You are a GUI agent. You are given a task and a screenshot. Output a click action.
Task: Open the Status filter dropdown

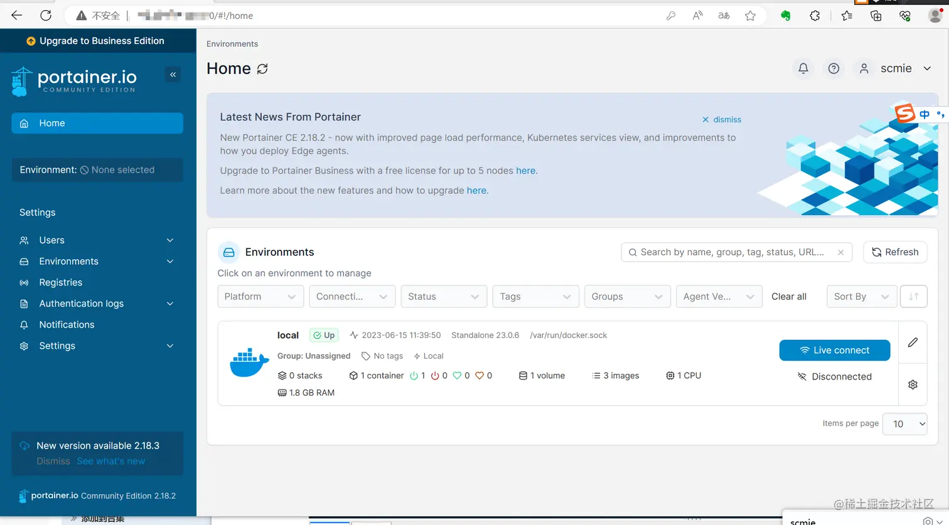444,297
